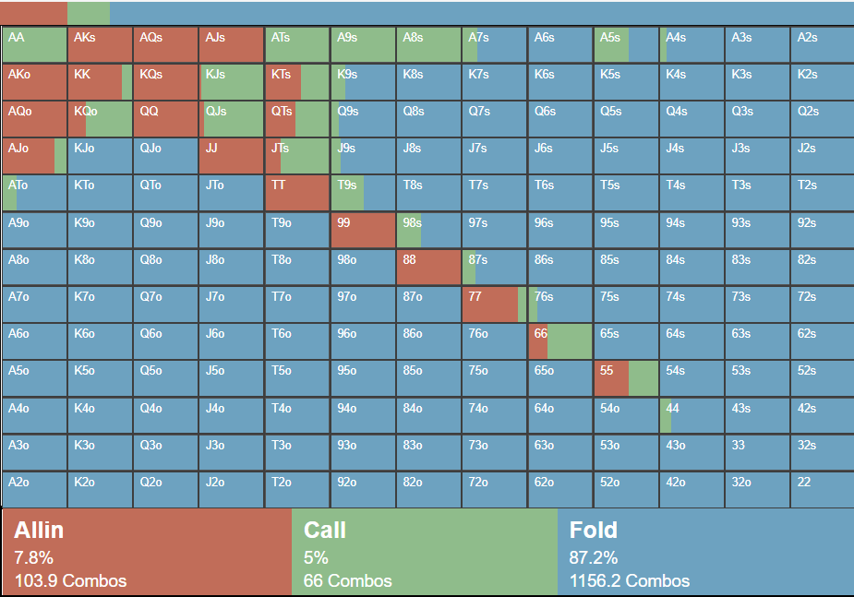Click the 99 pair cell
The image size is (854, 597).
click(x=363, y=231)
